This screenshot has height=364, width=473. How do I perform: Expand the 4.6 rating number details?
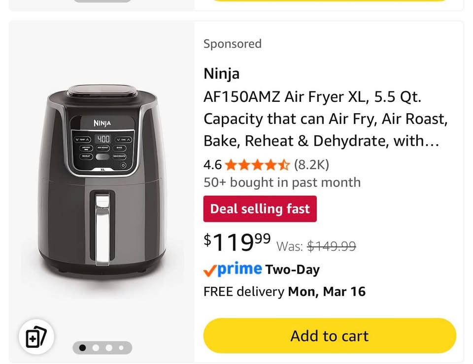(213, 164)
